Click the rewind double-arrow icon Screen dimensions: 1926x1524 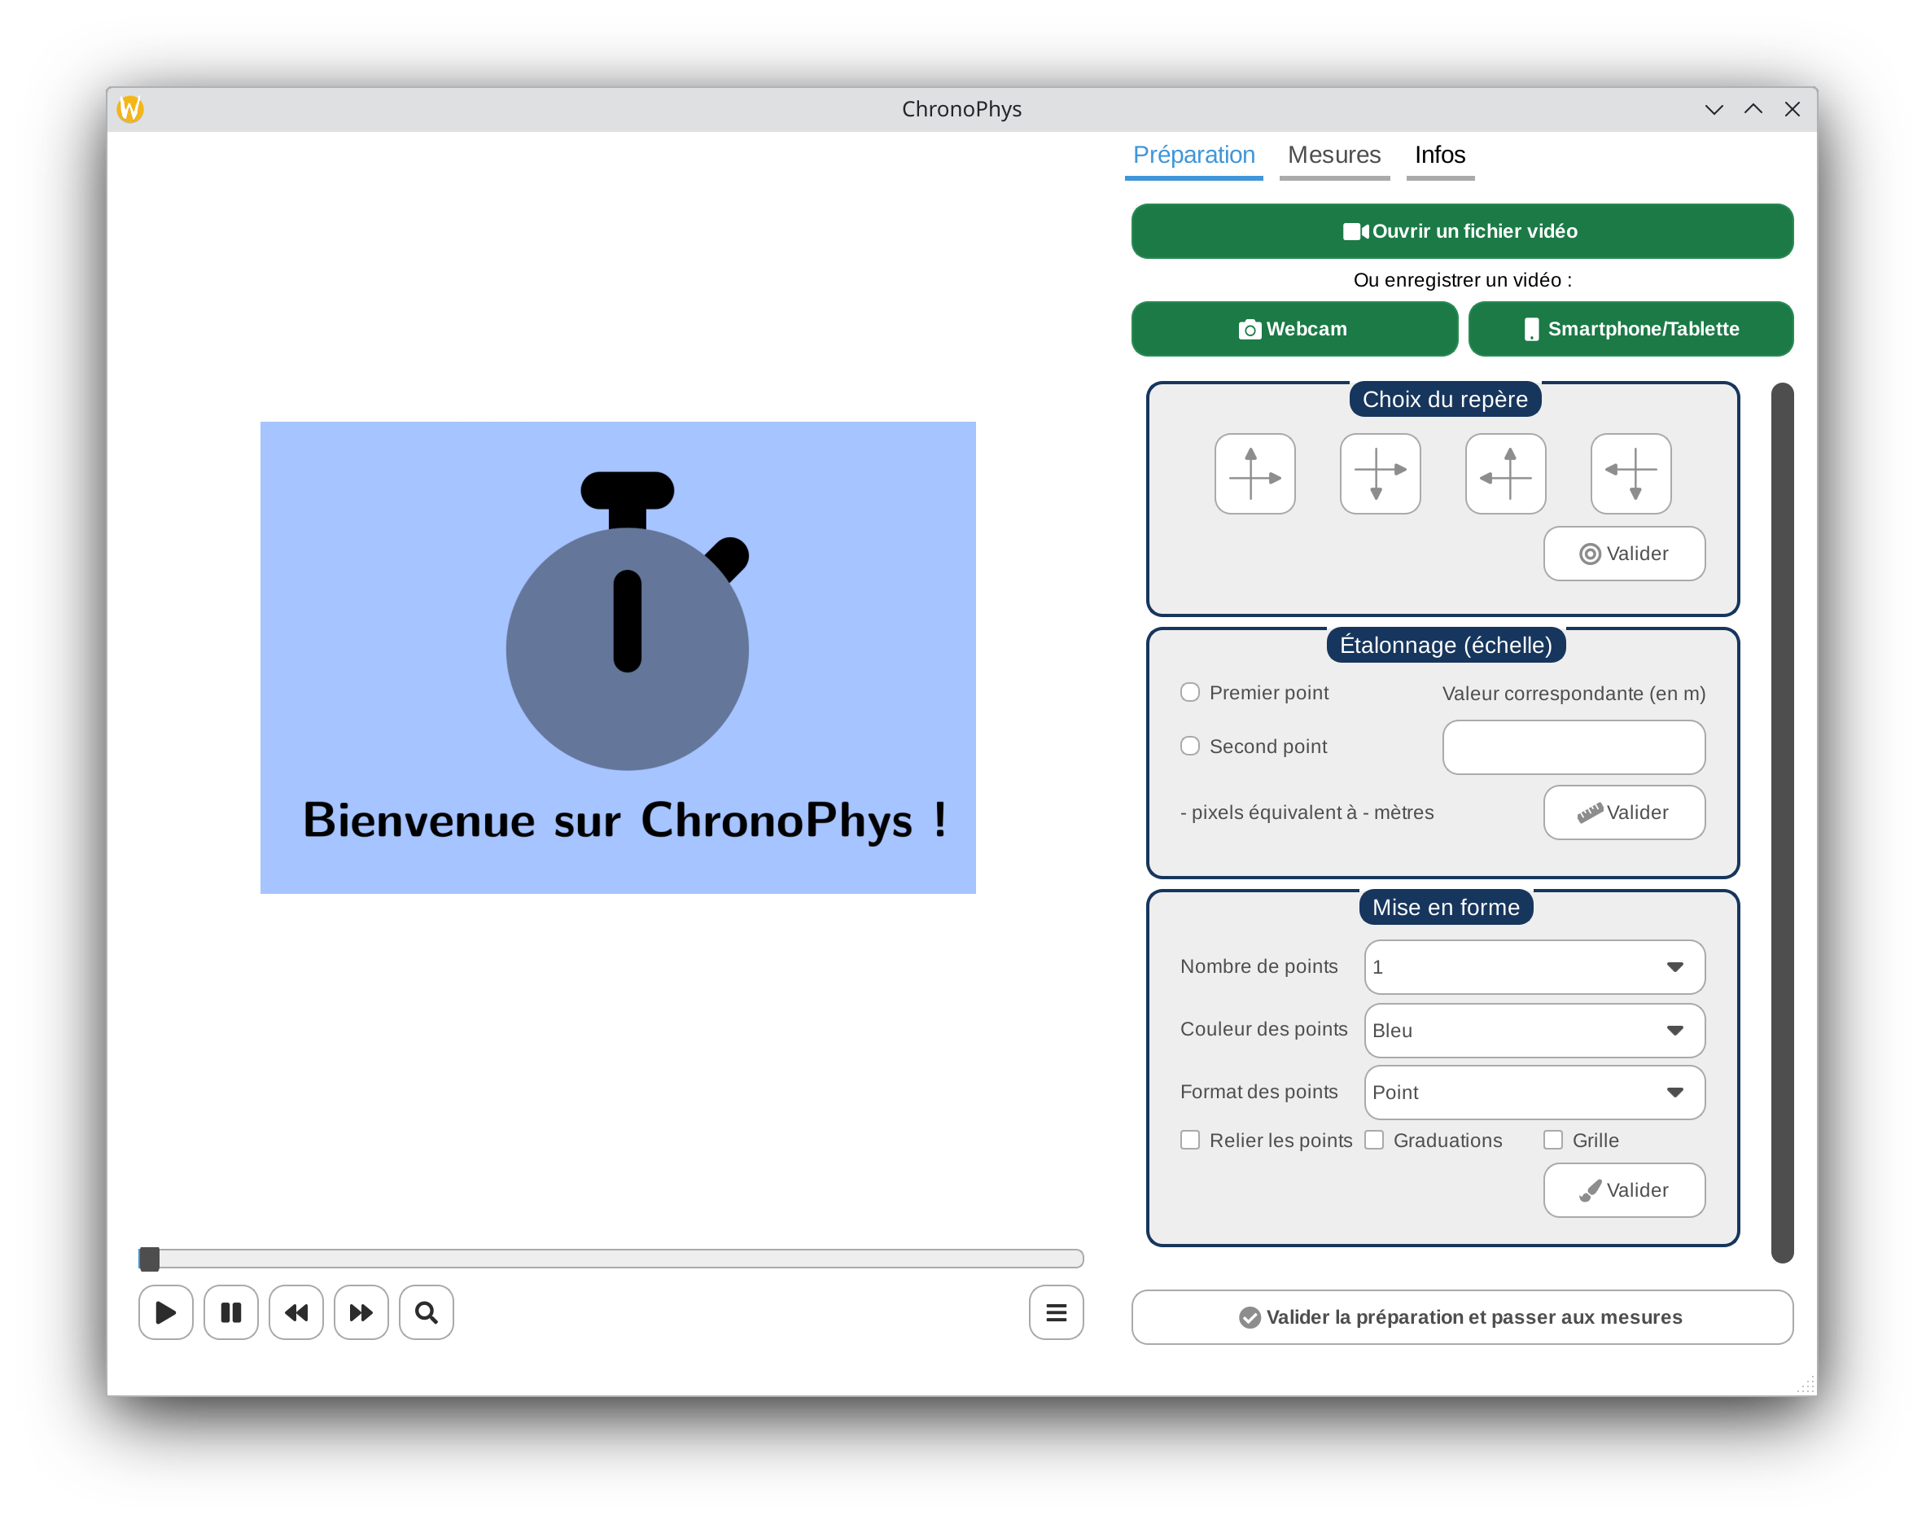point(296,1312)
